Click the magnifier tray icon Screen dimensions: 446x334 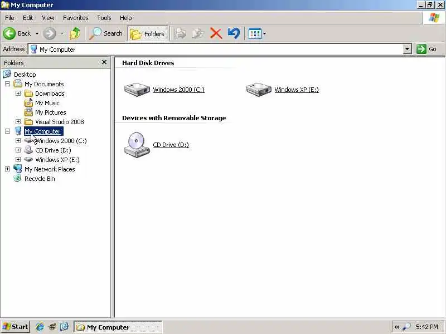407,327
